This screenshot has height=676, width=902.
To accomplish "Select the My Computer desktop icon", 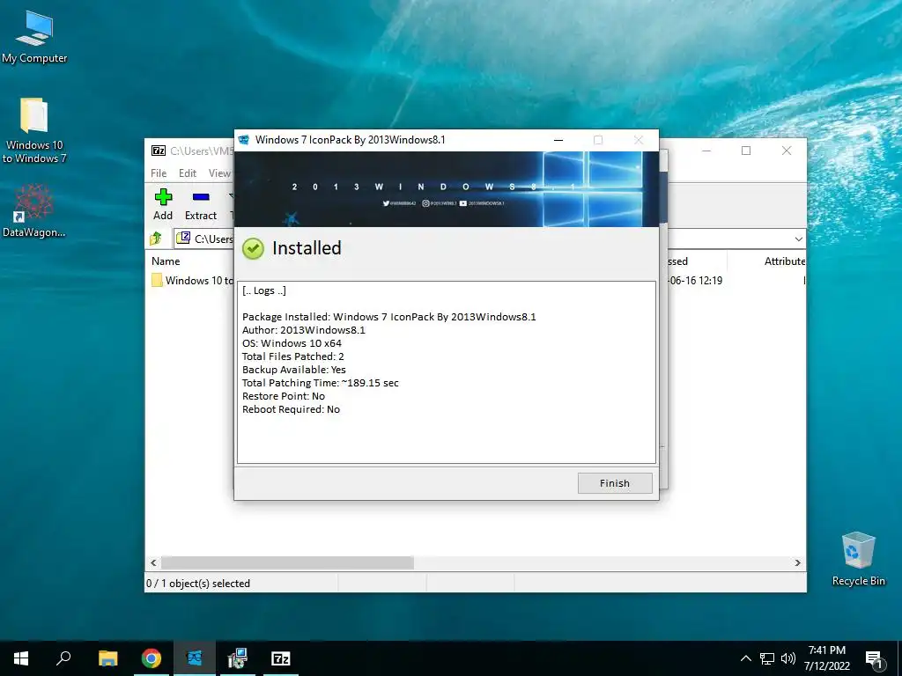I will (34, 36).
